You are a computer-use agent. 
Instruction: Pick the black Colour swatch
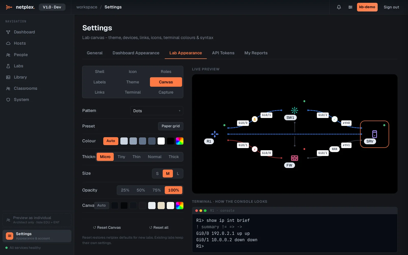pyautogui.click(x=170, y=141)
